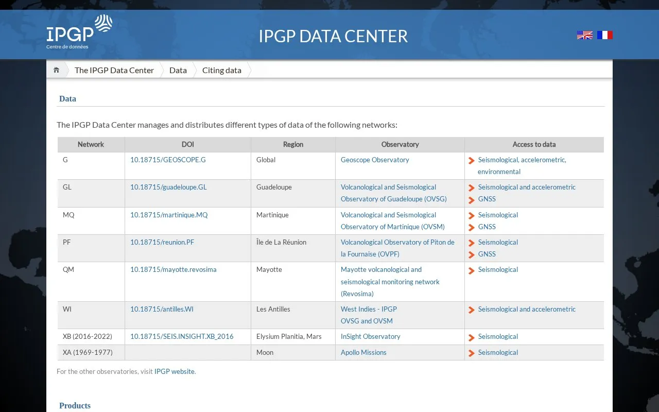
Task: Access Apollo Moon Seismological data
Action: coord(498,352)
